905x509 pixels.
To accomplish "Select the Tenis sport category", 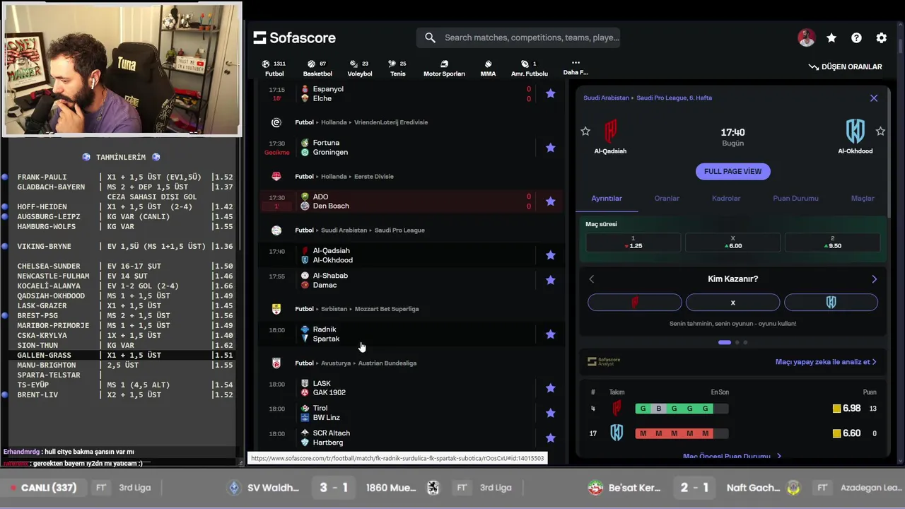I will 398,68.
